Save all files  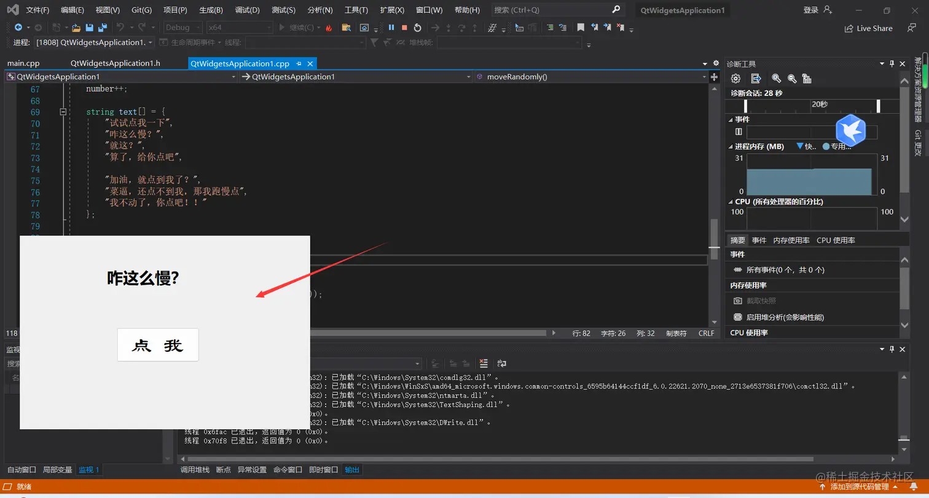tap(102, 28)
